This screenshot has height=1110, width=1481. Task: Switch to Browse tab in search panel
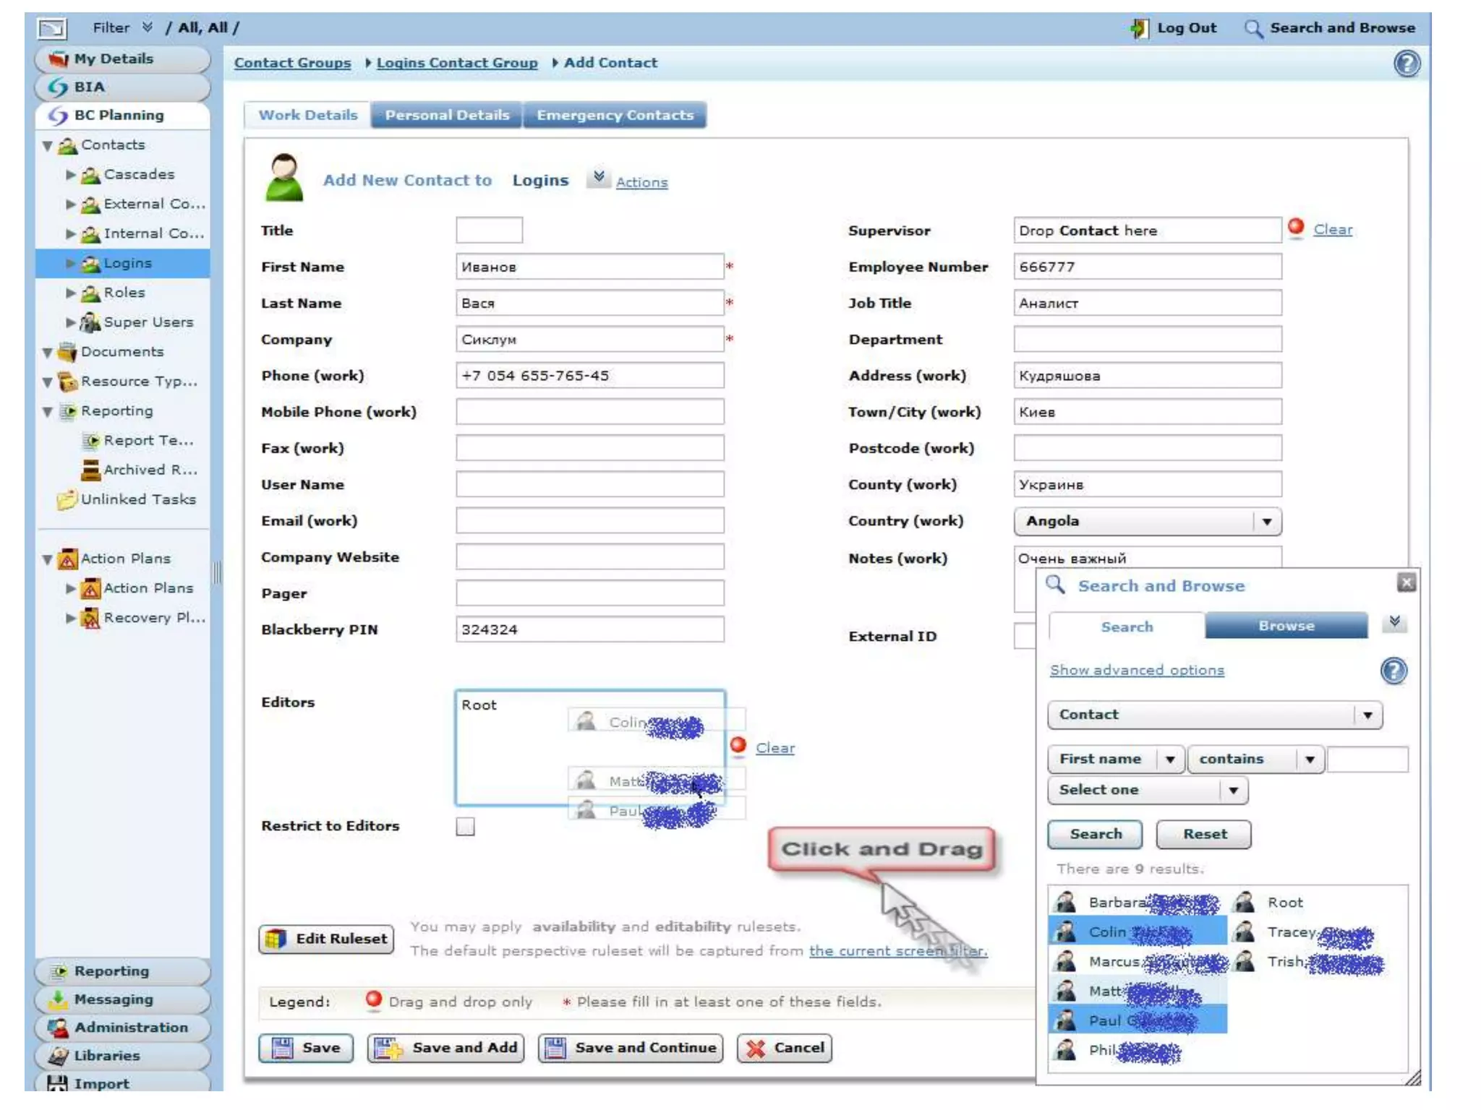click(x=1286, y=626)
